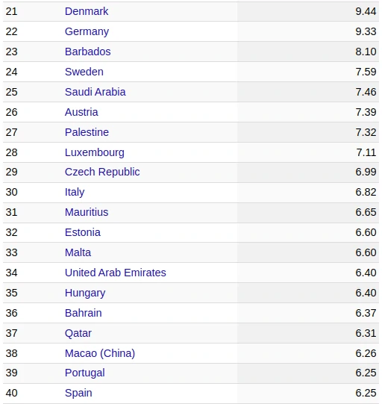Click the Macao (China) link
The width and height of the screenshot is (382, 404).
point(100,353)
